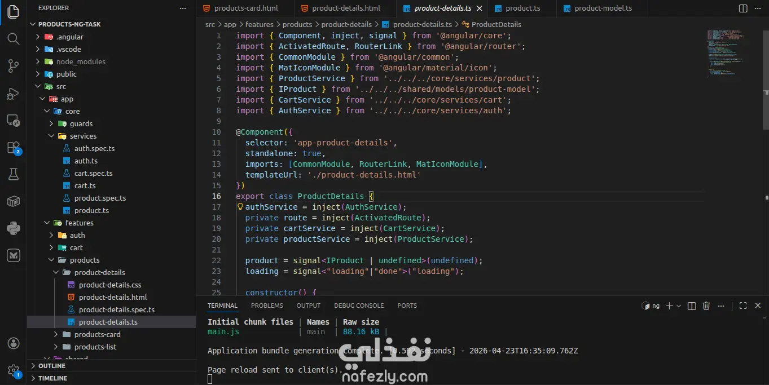
Task: Collapse the src folder
Action: pos(112,86)
